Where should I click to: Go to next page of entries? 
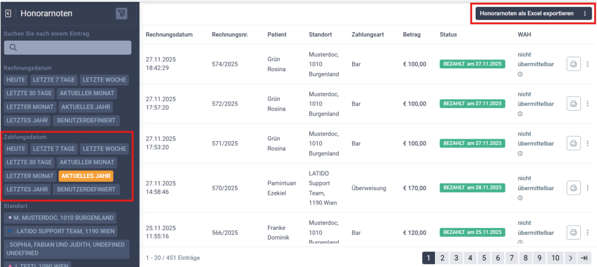point(571,258)
